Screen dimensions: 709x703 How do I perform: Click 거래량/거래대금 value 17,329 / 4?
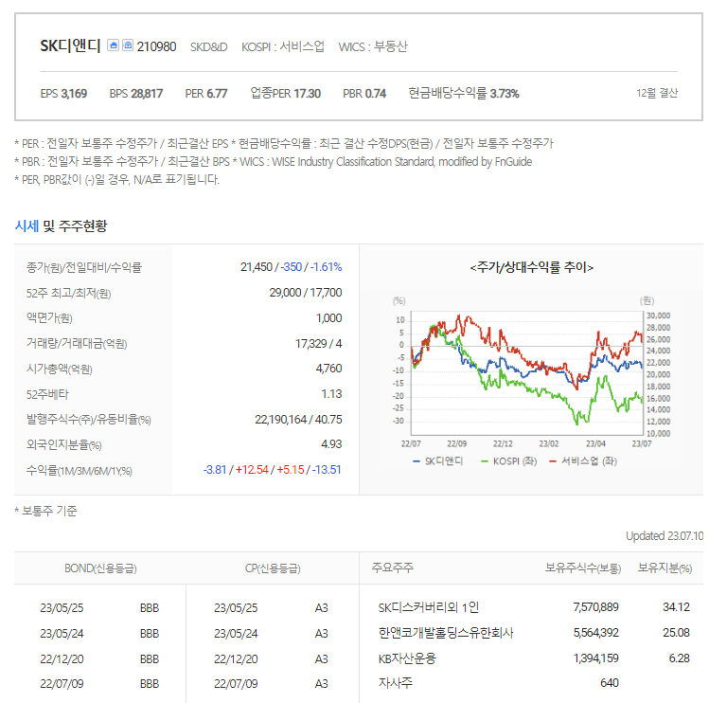[318, 344]
